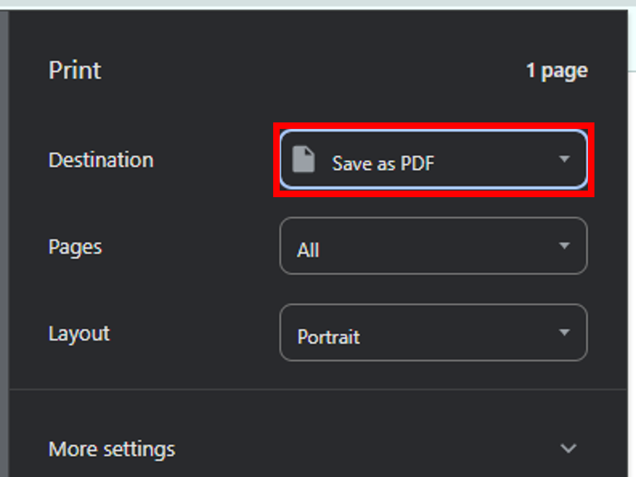
Task: Click the Destination dropdown arrow
Action: point(564,159)
